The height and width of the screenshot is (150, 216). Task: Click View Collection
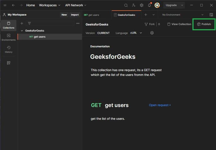pyautogui.click(x=179, y=24)
